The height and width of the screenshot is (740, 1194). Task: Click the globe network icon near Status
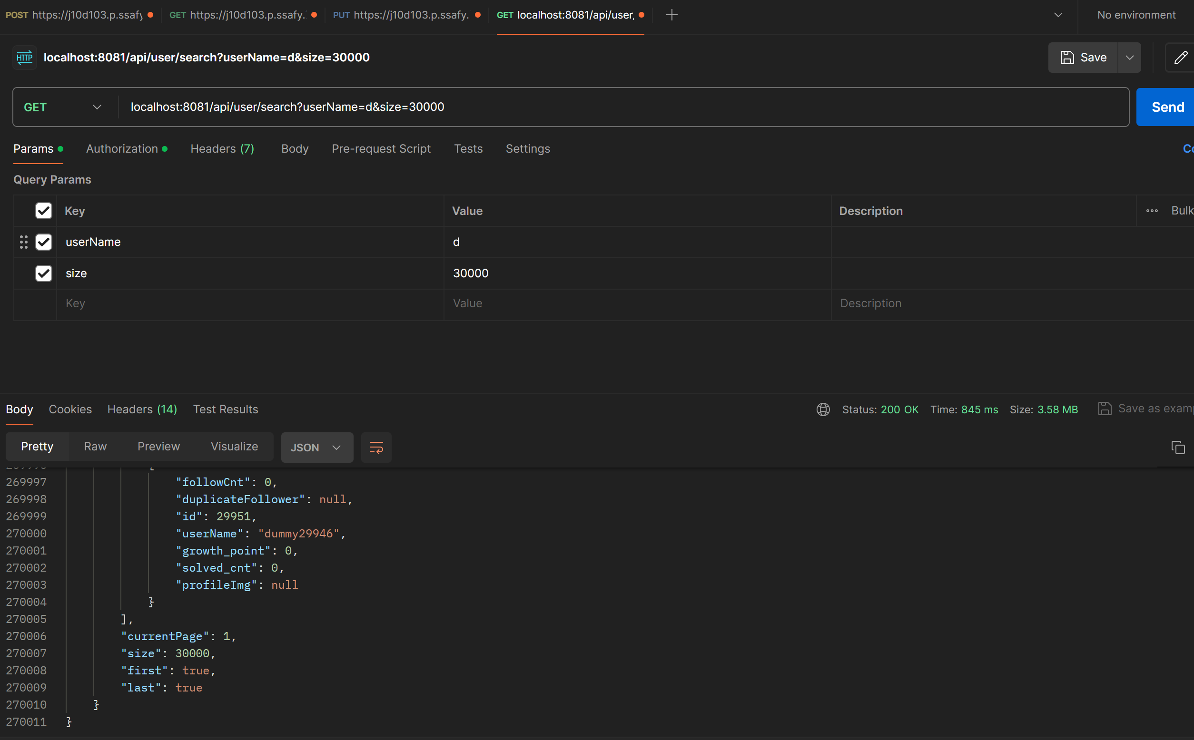(823, 409)
